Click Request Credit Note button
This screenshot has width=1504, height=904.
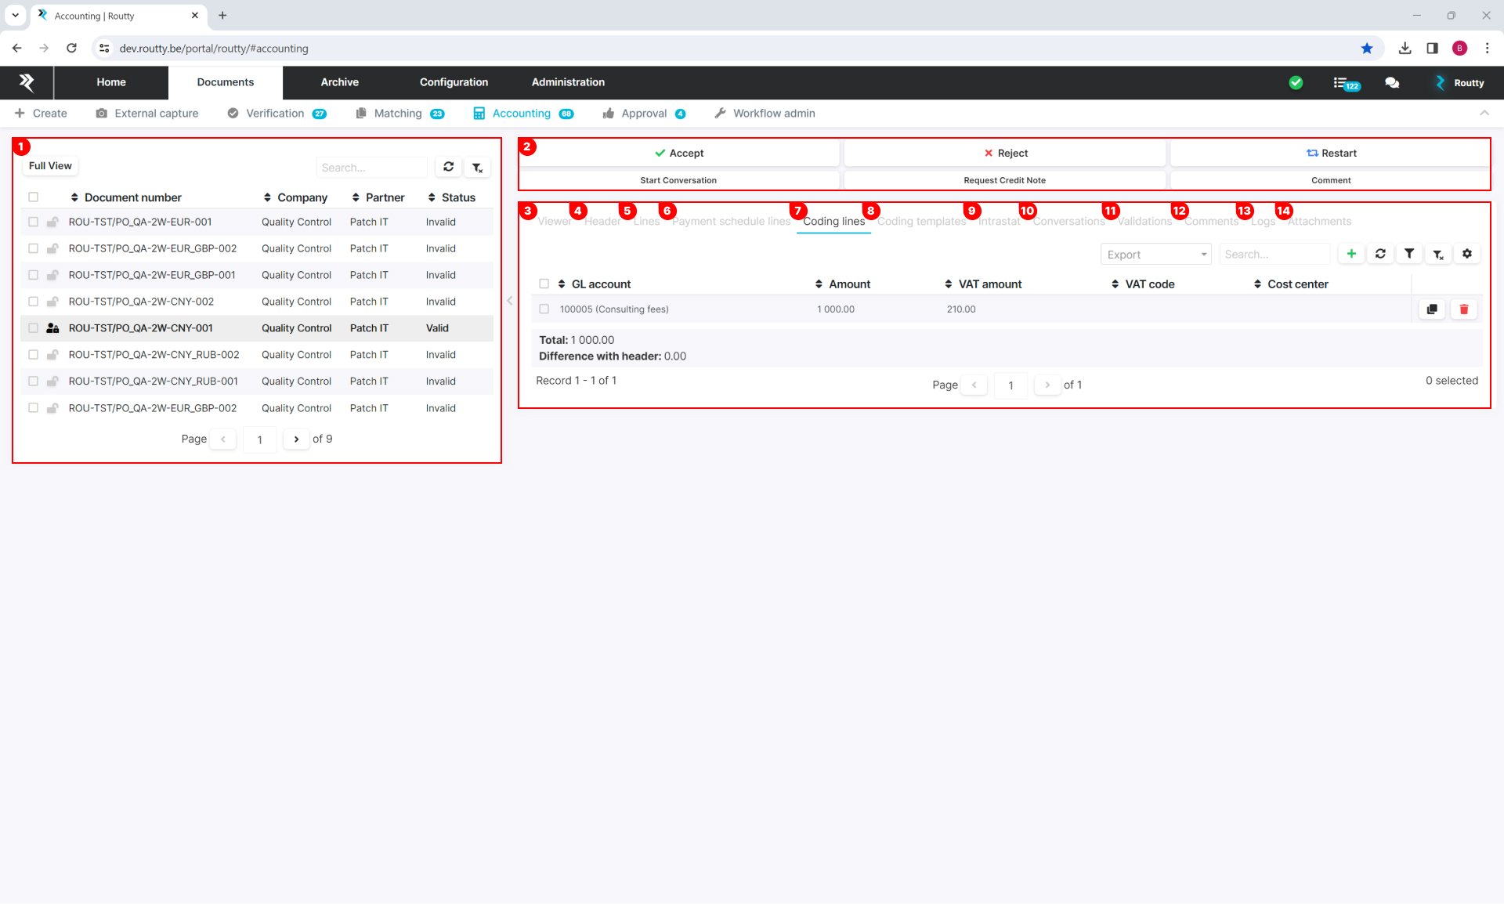point(1004,180)
